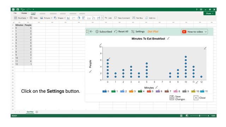Image resolution: width=226 pixels, height=127 pixels.
Task: Save the workbook with the title bar icon
Action: [x=18, y=10]
